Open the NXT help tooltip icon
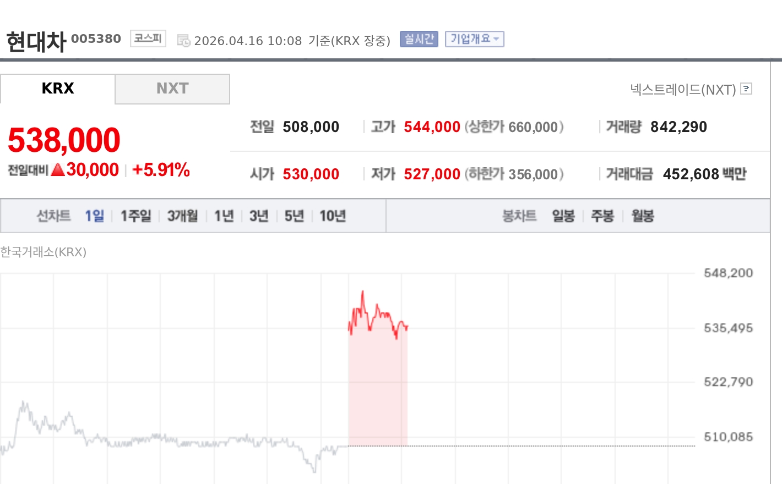 pos(746,89)
